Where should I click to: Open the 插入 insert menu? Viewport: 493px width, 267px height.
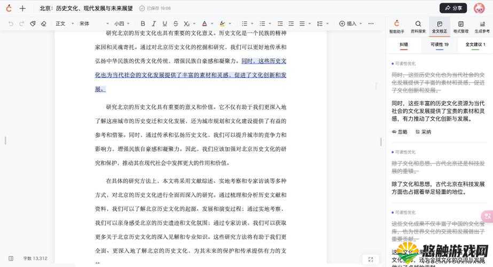coord(350,23)
